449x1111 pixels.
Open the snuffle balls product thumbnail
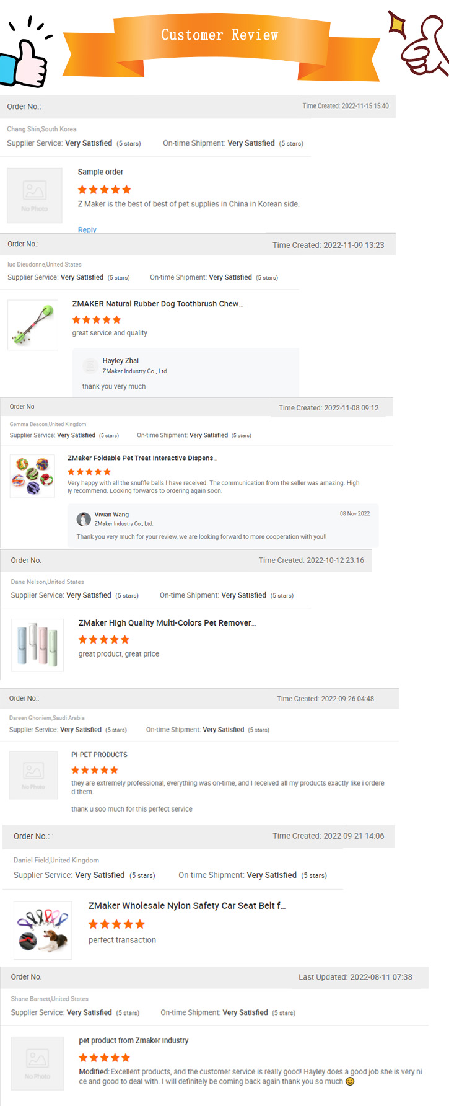click(32, 476)
